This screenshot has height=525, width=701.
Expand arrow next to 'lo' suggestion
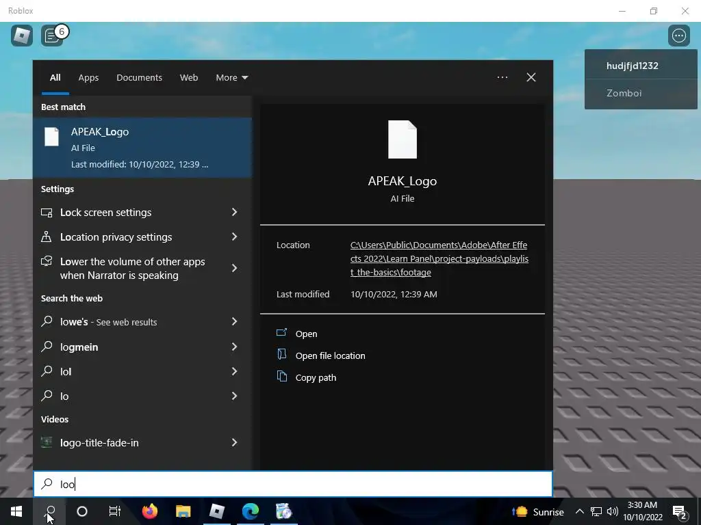click(234, 396)
